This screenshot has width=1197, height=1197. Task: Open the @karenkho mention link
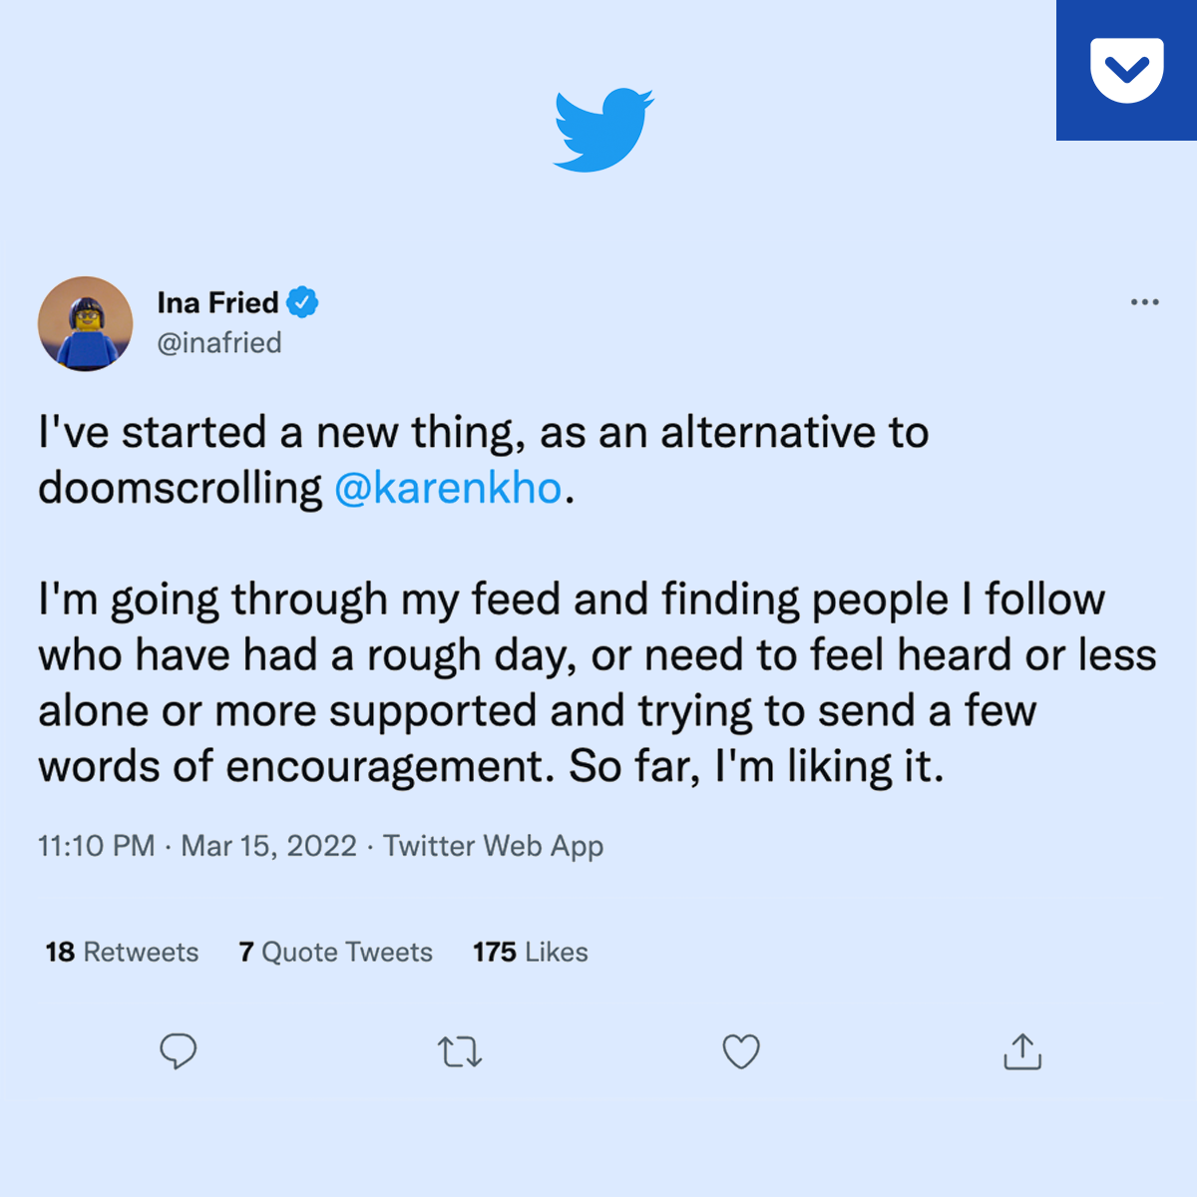[448, 489]
